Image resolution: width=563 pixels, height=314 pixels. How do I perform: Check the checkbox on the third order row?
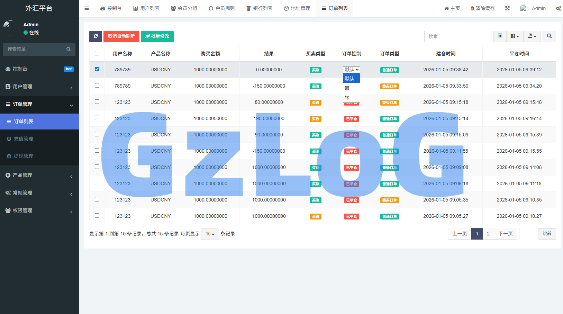pos(97,101)
